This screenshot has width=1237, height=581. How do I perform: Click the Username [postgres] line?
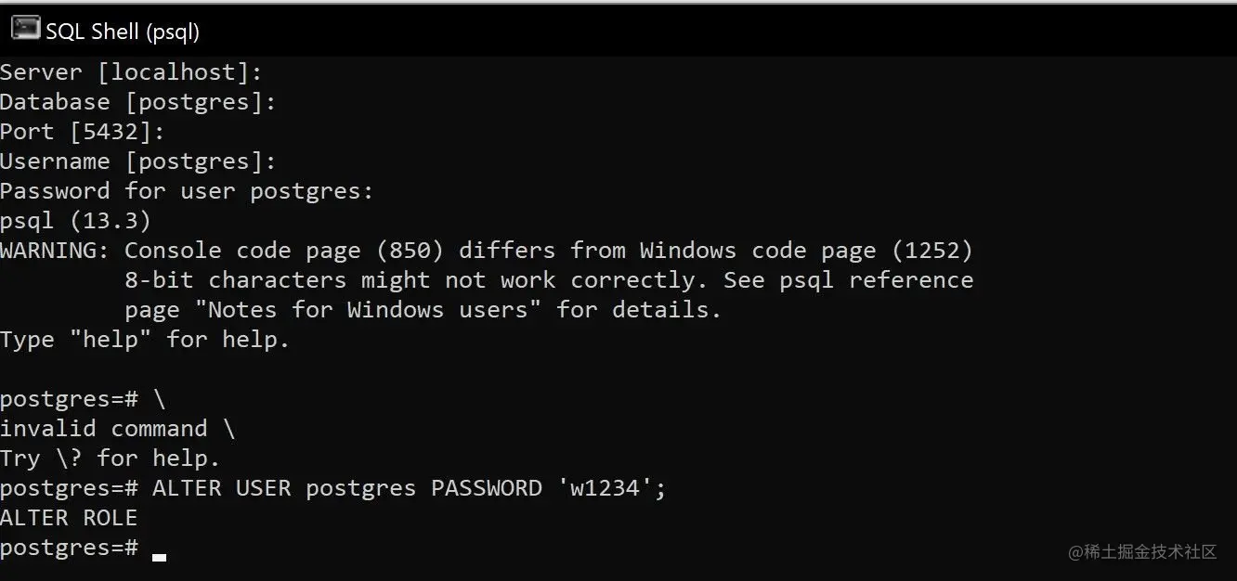point(138,161)
